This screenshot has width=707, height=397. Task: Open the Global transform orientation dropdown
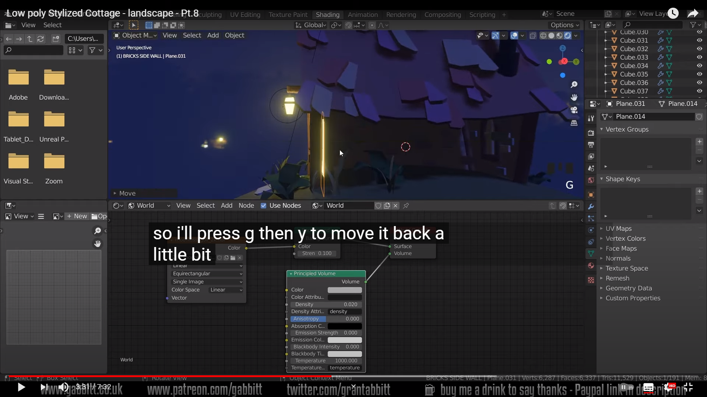311,25
